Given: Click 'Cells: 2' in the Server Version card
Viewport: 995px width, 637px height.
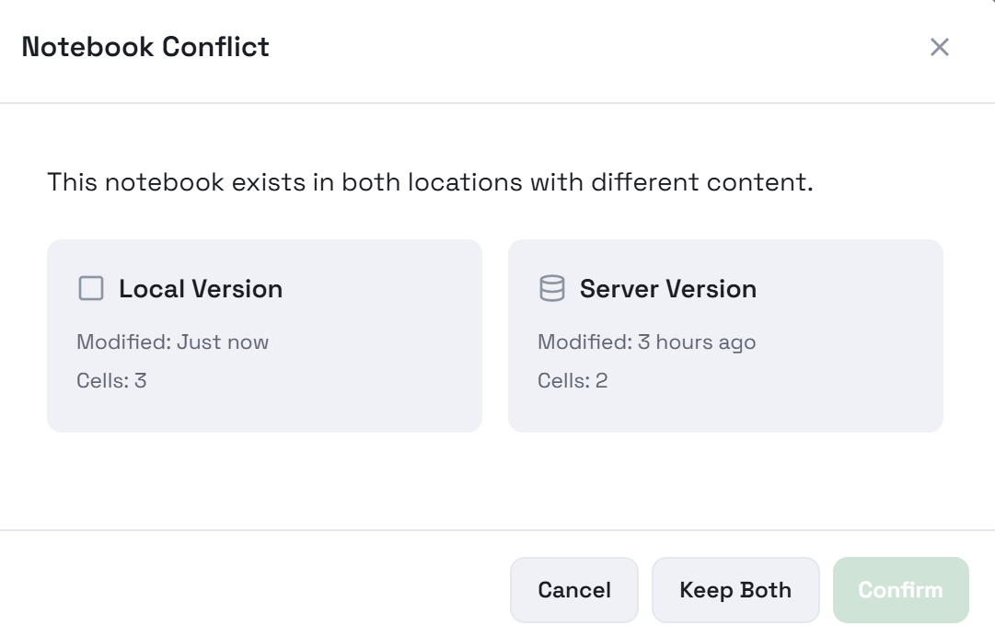Looking at the screenshot, I should [x=572, y=380].
